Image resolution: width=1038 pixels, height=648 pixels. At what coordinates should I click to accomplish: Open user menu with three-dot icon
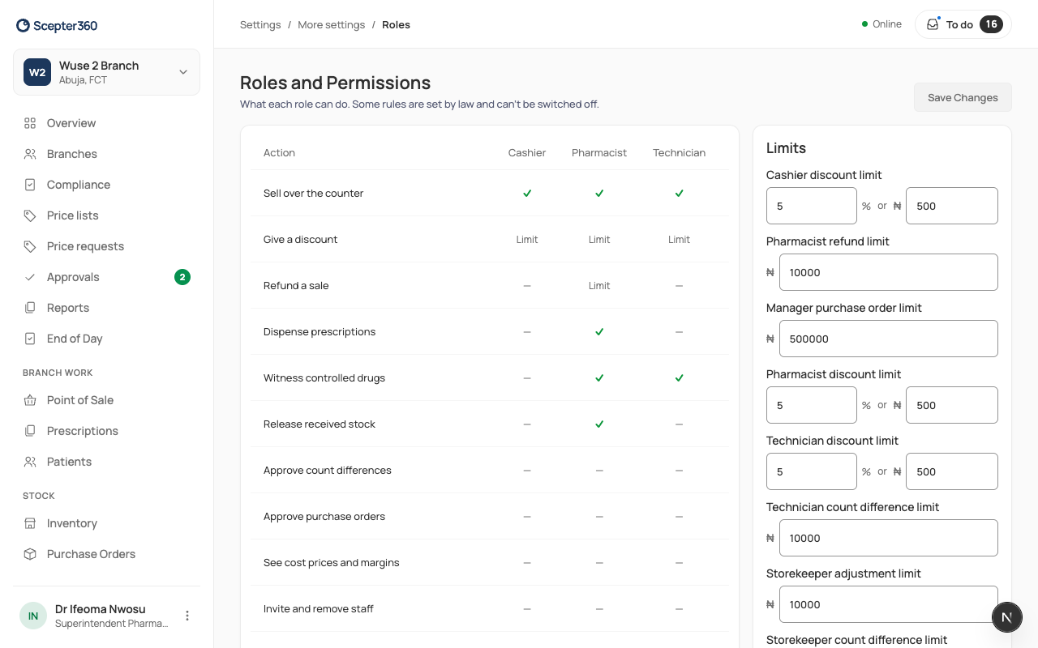[x=187, y=616]
